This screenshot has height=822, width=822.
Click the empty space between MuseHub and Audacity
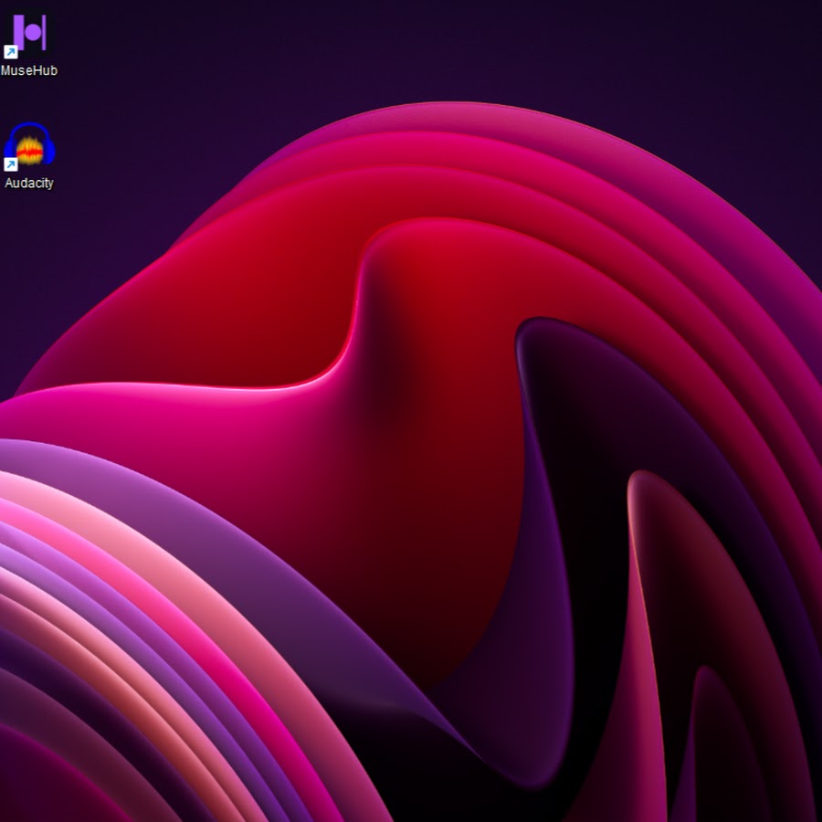pyautogui.click(x=29, y=99)
